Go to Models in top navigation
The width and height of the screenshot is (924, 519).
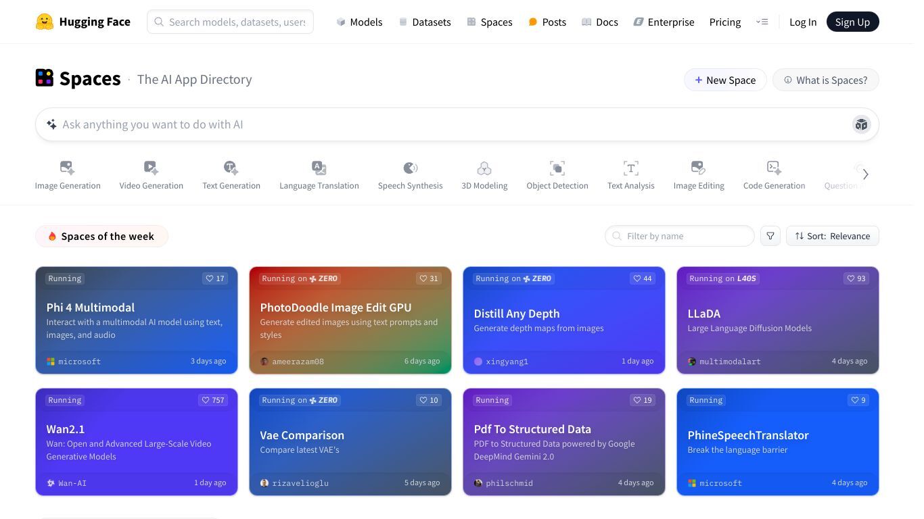(359, 22)
